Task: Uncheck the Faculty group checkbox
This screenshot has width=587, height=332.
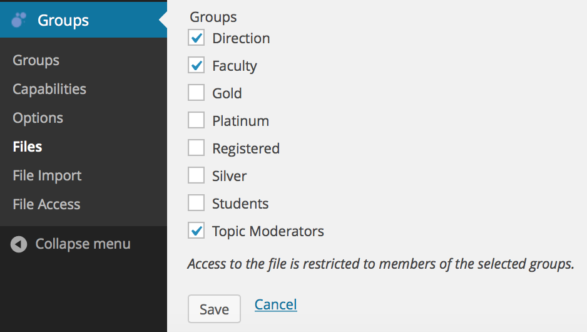Action: pyautogui.click(x=196, y=65)
